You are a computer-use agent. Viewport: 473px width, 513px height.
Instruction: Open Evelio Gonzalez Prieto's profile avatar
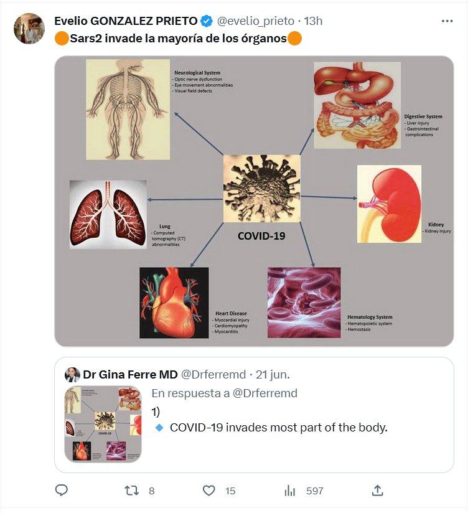[x=29, y=29]
